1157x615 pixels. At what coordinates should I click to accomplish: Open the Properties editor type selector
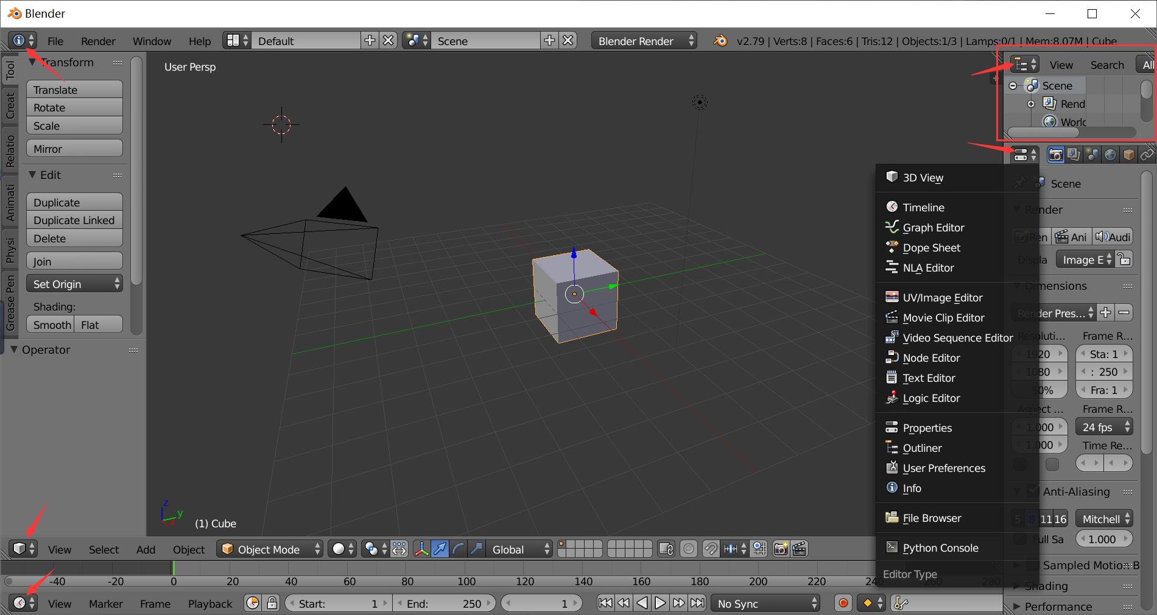pos(1024,155)
